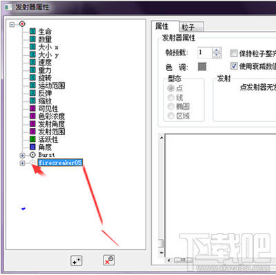This screenshot has width=276, height=275.
Task: Click the delete particle type button
Action: click(109, 261)
